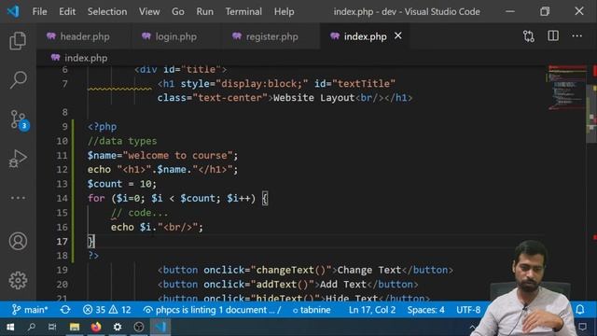This screenshot has height=336, width=597.
Task: Click Synchronize Changes icon in status bar
Action: click(x=65, y=310)
